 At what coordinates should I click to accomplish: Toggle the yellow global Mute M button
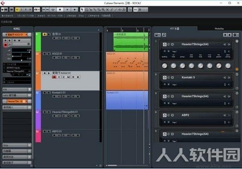tap(17, 10)
